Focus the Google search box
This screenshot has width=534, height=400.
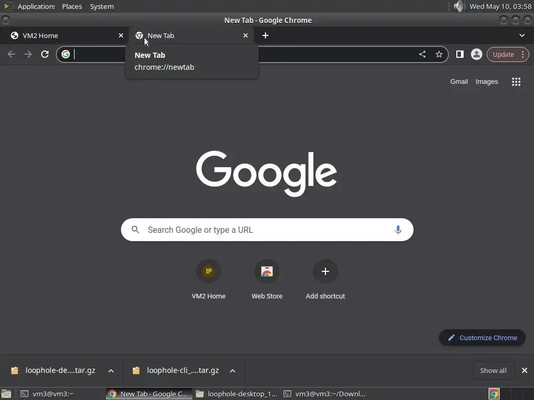point(267,230)
